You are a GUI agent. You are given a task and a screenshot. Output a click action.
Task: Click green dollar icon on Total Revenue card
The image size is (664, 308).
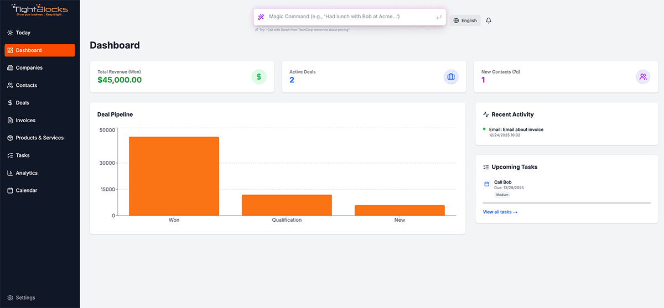pos(259,77)
